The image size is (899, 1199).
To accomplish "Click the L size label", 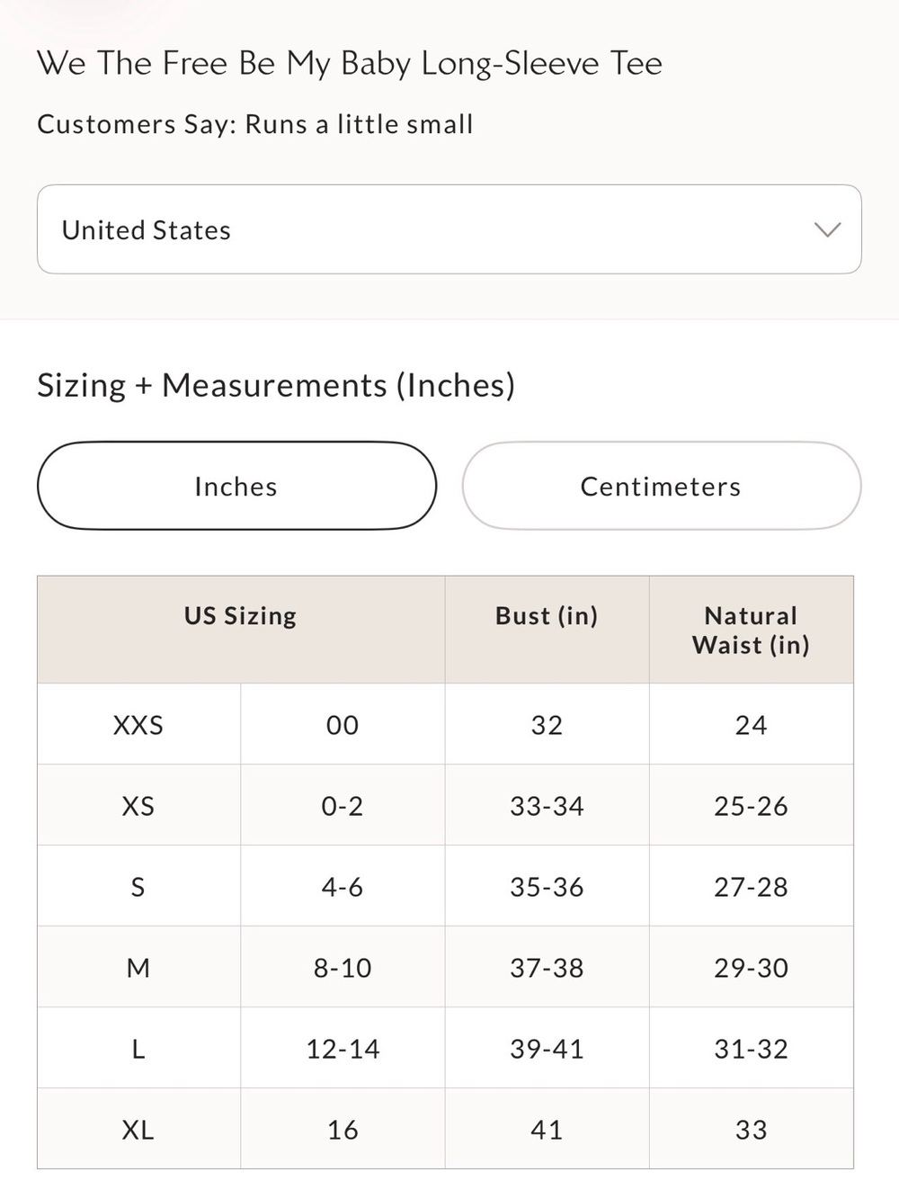I will tap(138, 1048).
